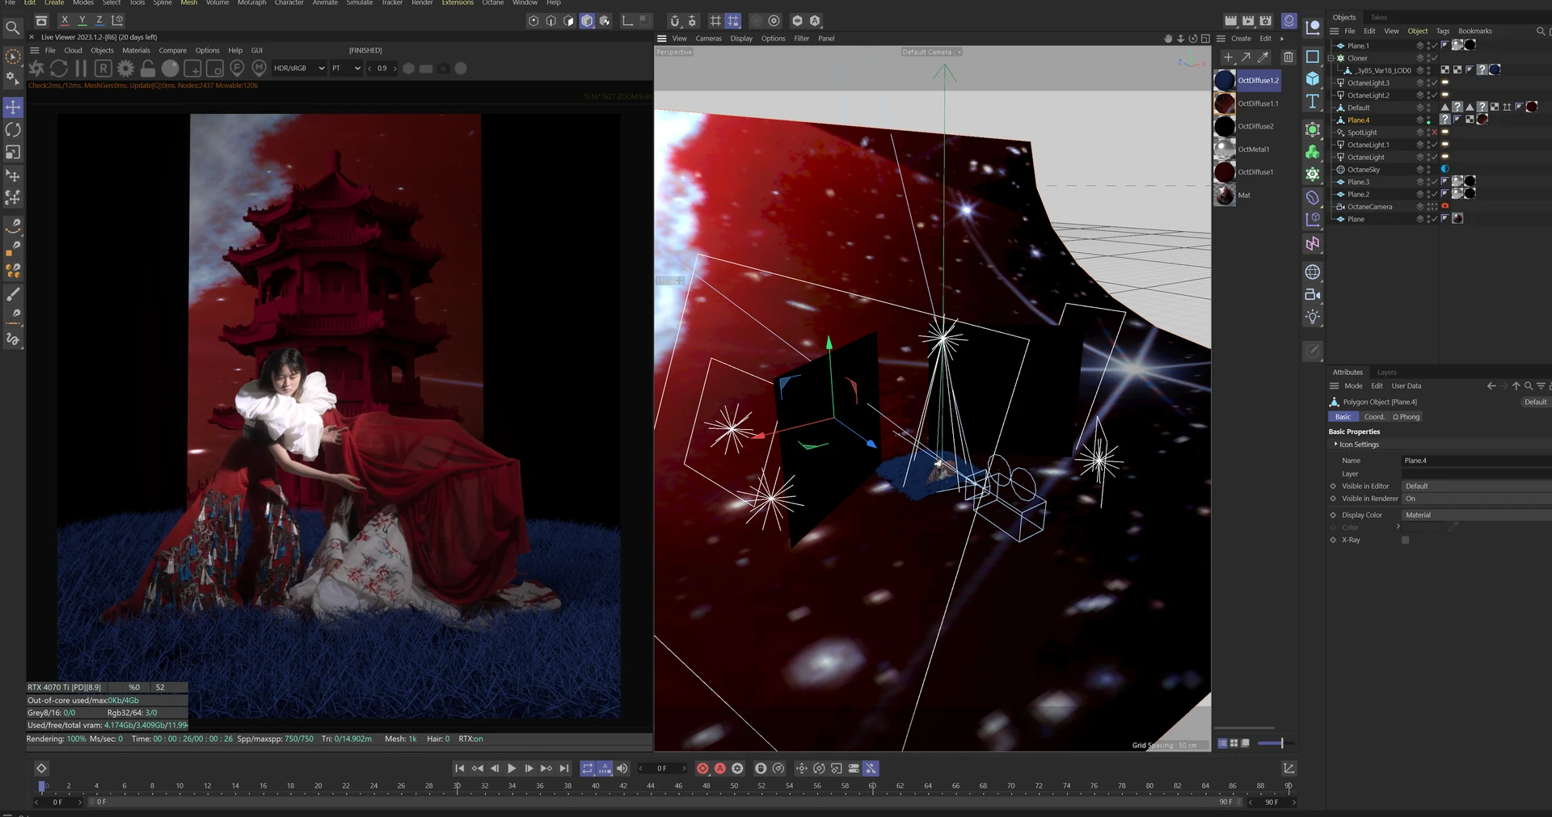
Task: Play the animation forward
Action: pos(512,769)
